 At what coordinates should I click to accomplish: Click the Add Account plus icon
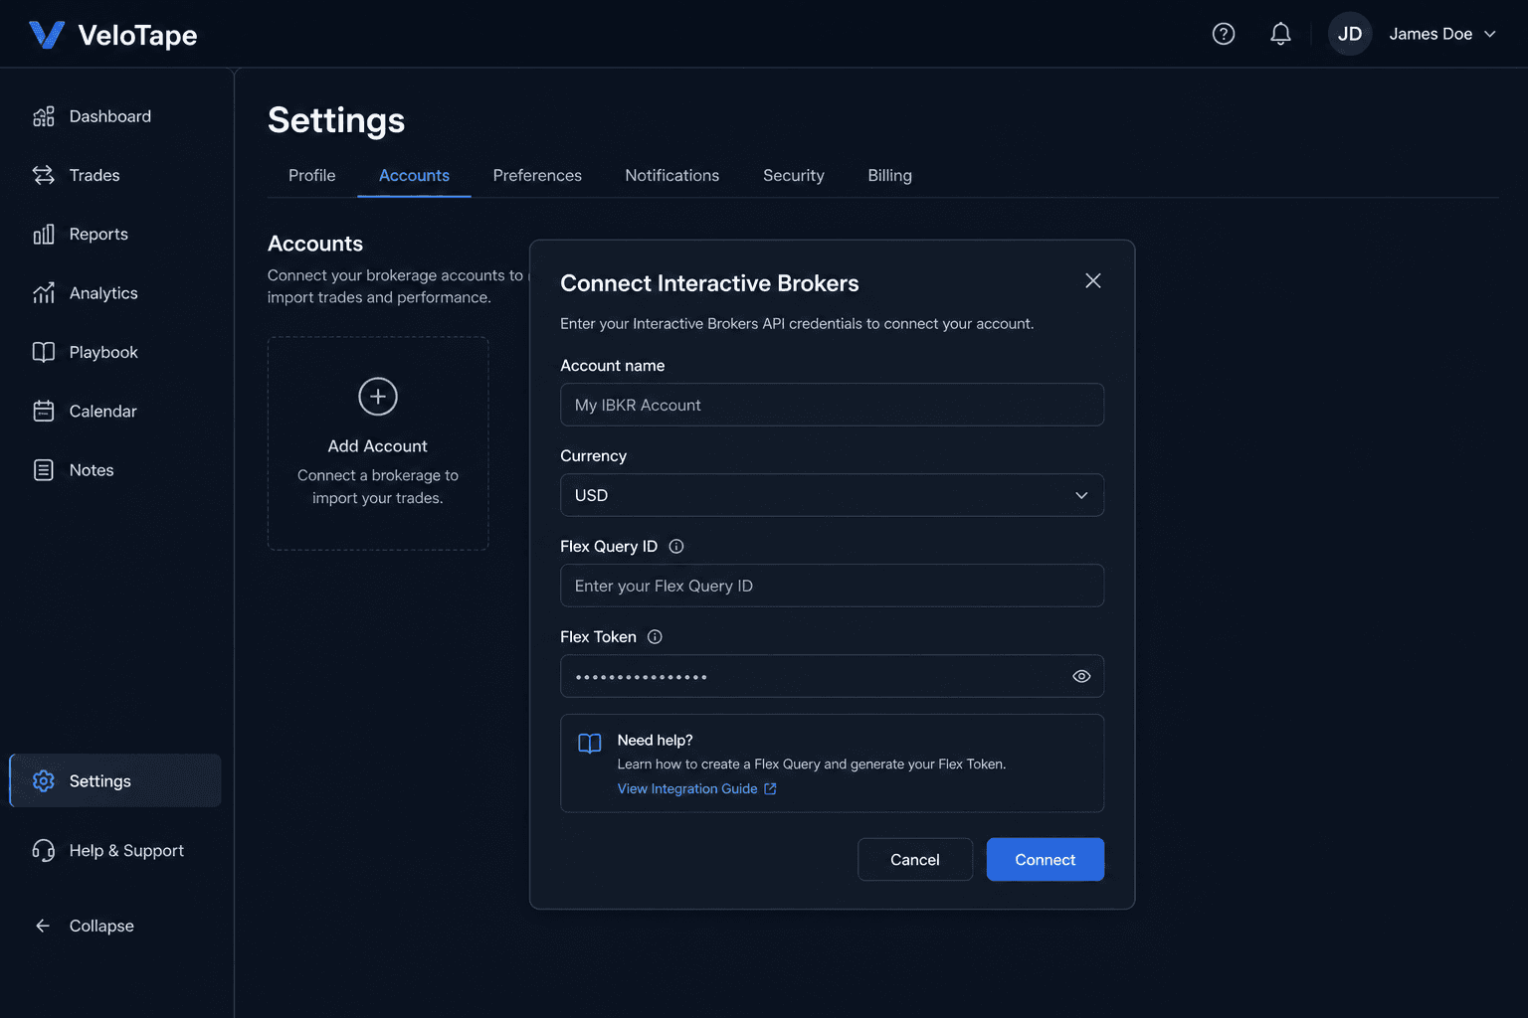tap(378, 397)
